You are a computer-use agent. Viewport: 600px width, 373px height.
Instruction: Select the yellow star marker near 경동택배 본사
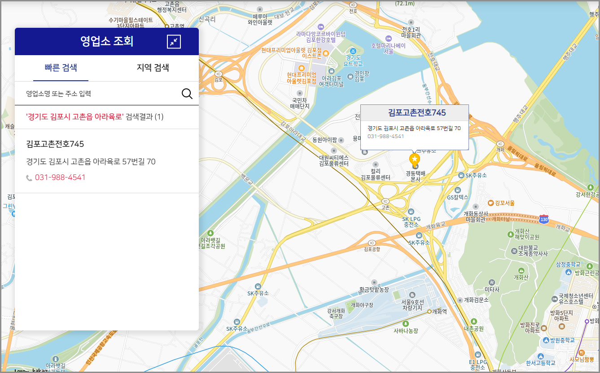coord(415,158)
